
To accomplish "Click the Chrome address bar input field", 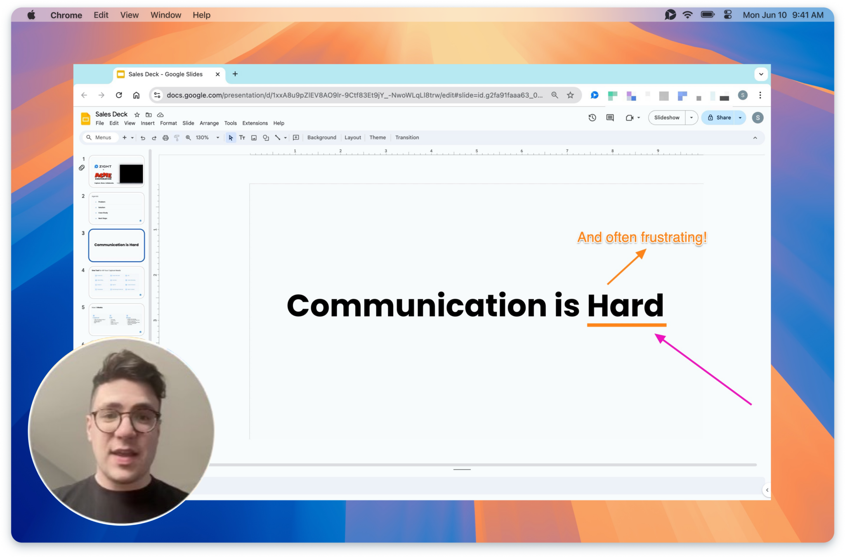I will tap(354, 94).
